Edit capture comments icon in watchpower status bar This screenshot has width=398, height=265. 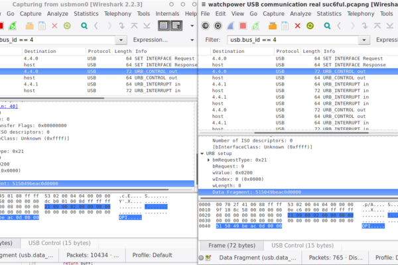pos(208,258)
